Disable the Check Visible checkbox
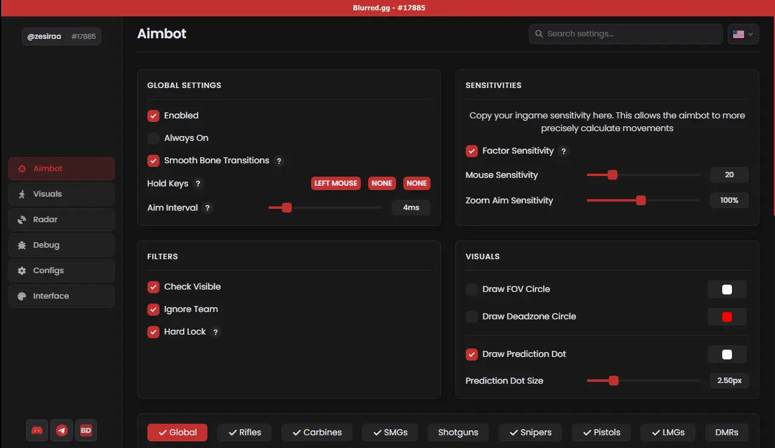 pyautogui.click(x=153, y=287)
